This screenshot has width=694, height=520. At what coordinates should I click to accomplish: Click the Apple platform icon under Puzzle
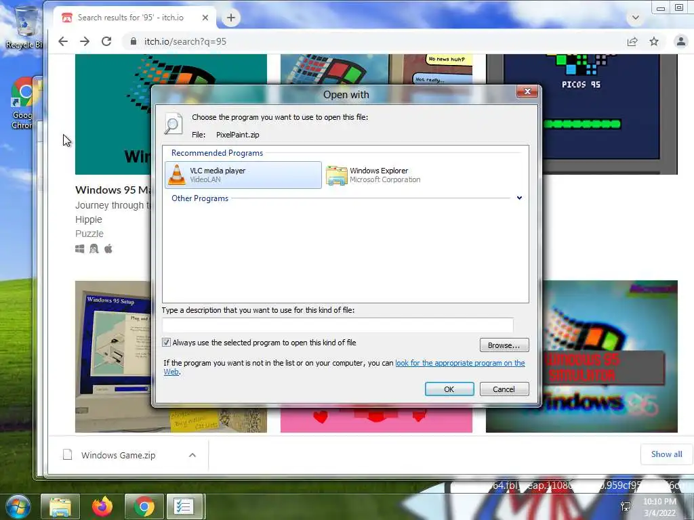tap(108, 249)
